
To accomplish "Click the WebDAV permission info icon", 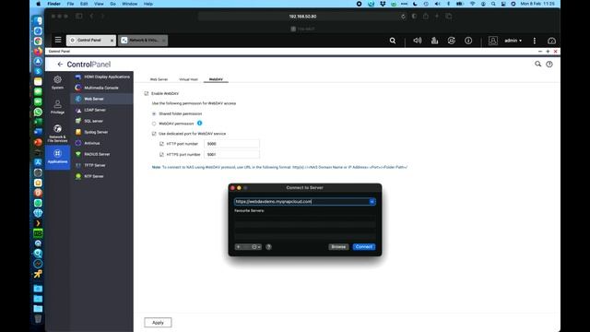I will coord(199,123).
